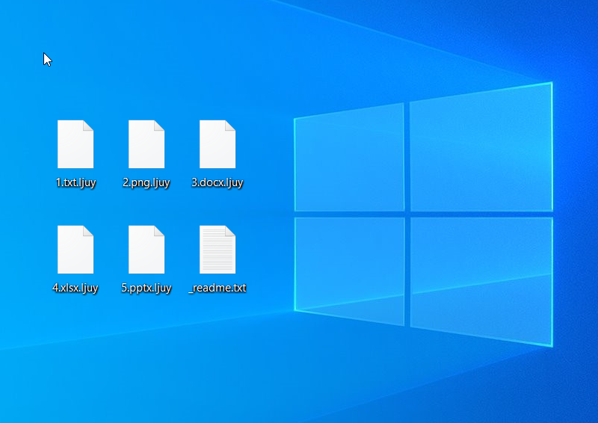The image size is (598, 423).
Task: Select the _readme.txt document icon
Action: [218, 250]
